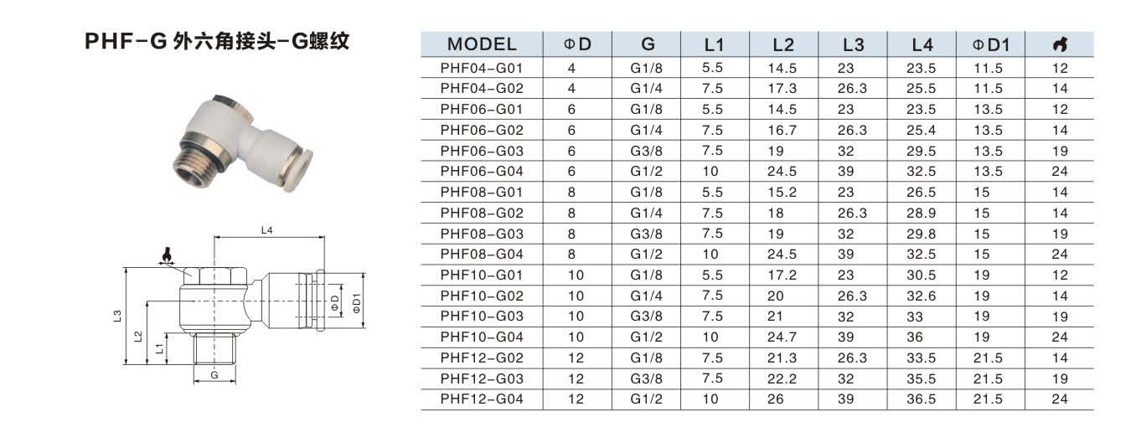Screen dimensions: 1131x422
Task: Select the PHF10-G02 model entry
Action: coord(482,296)
